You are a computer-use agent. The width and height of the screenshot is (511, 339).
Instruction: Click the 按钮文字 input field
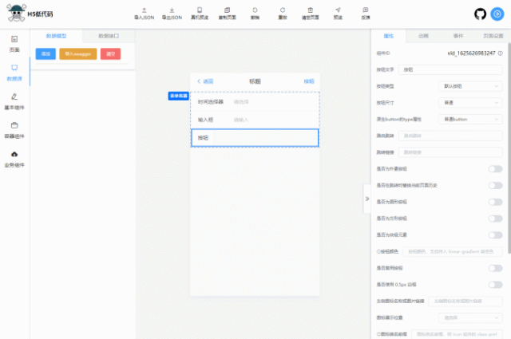pos(450,69)
